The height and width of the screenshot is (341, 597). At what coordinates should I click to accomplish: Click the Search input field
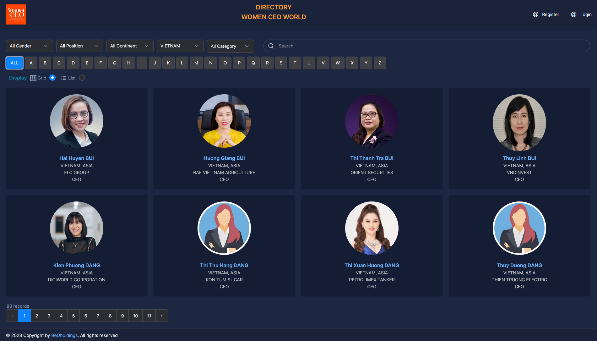coord(430,46)
